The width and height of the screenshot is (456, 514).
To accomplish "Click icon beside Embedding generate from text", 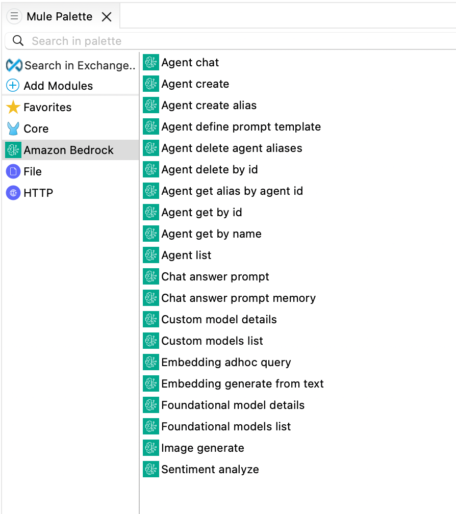I will pyautogui.click(x=151, y=383).
